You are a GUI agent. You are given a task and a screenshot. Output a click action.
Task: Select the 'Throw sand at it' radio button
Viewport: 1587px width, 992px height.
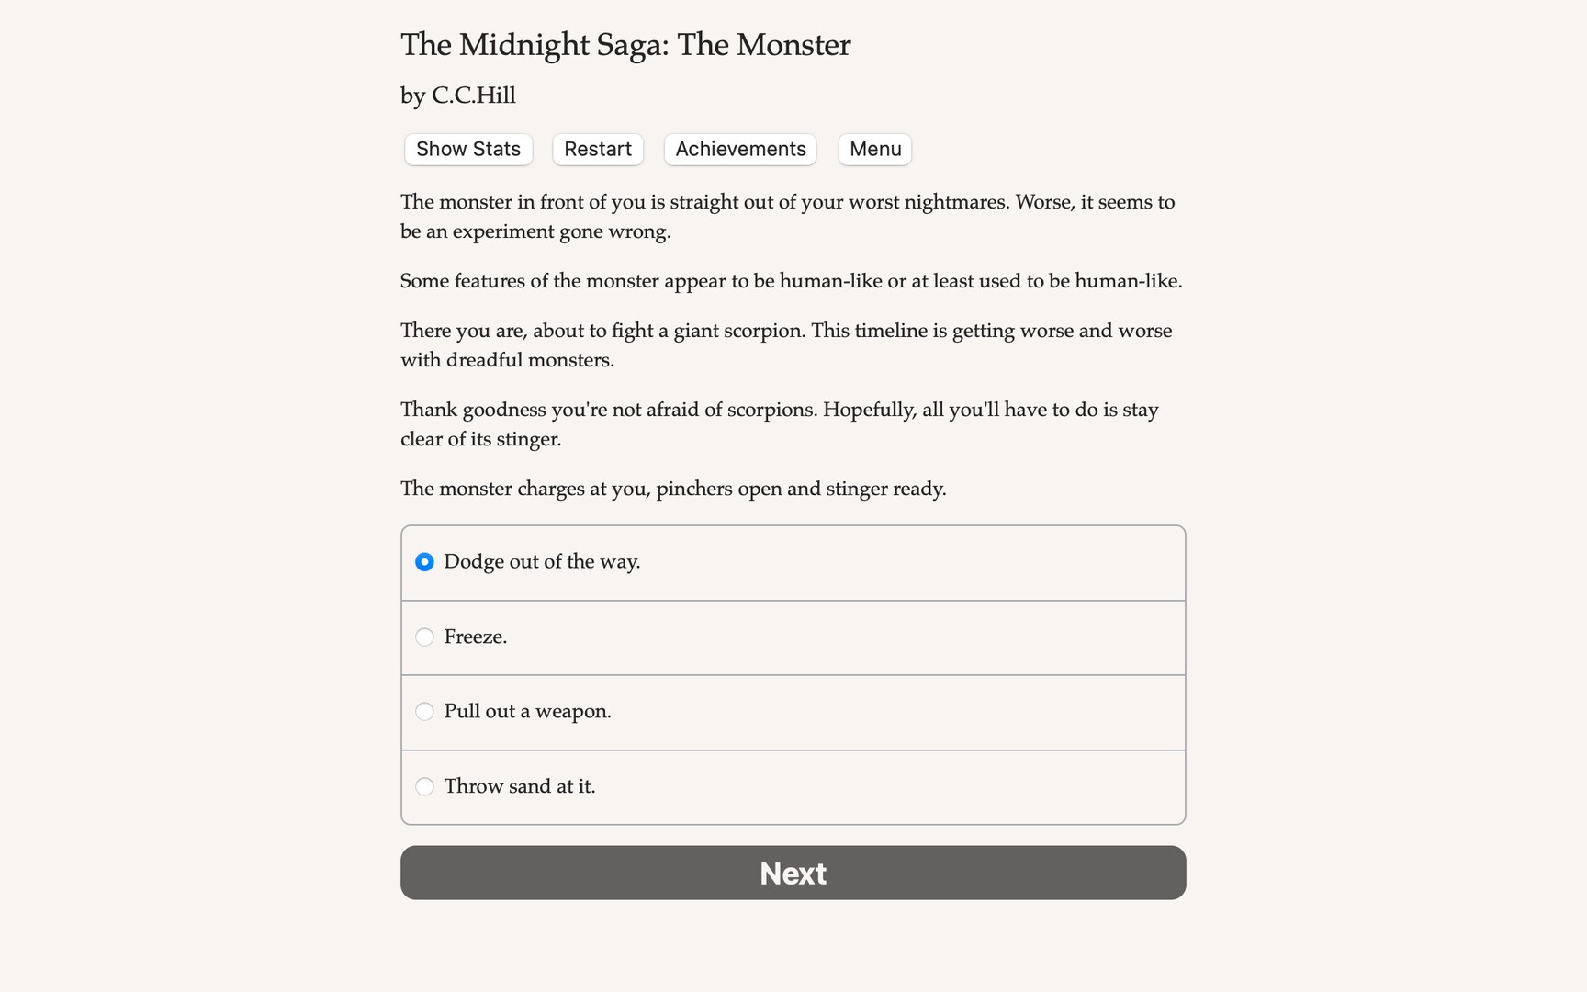424,787
